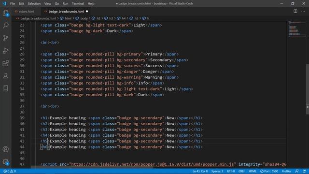Open the Explorer view in activity bar
The height and width of the screenshot is (174, 309).
click(x=5, y=13)
